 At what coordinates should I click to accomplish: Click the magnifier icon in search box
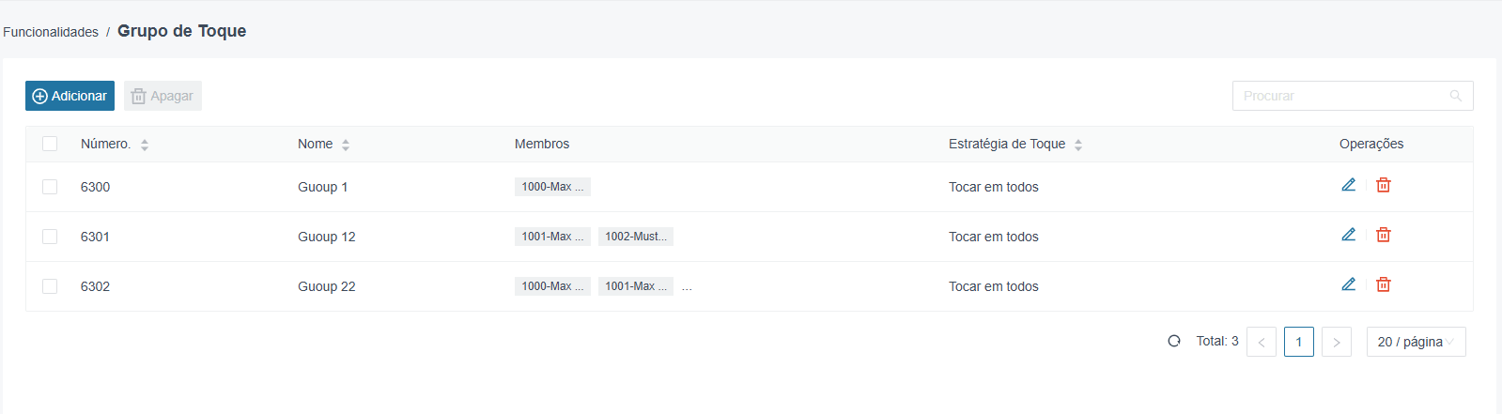1456,96
